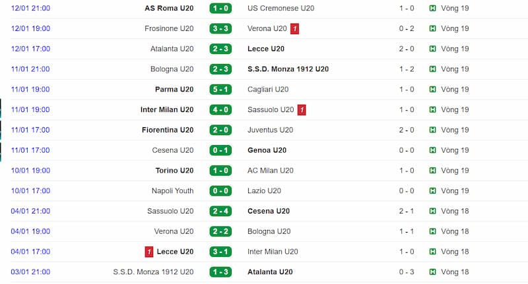This screenshot has width=528, height=284.
Task: Click the H icon in Frosinone U20 row
Action: tap(432, 29)
